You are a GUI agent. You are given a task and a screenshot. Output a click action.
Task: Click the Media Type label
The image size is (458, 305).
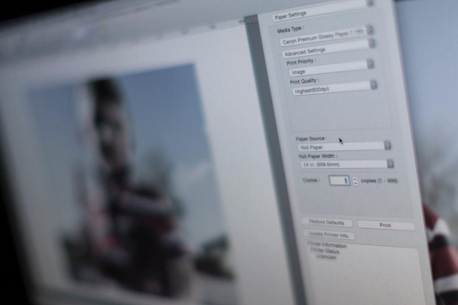(x=290, y=30)
